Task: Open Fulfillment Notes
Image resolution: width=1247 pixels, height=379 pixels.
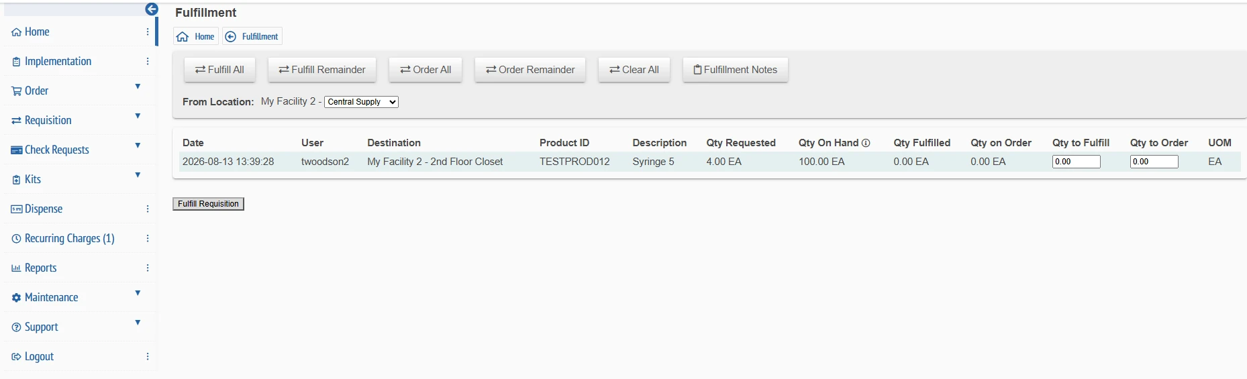Action: click(736, 70)
